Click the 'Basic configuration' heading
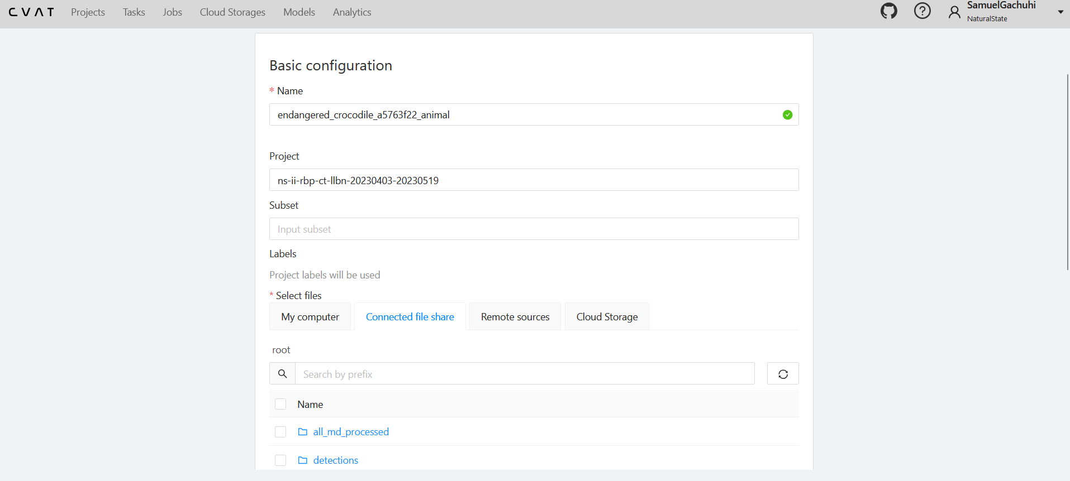Viewport: 1070px width, 481px height. [331, 65]
